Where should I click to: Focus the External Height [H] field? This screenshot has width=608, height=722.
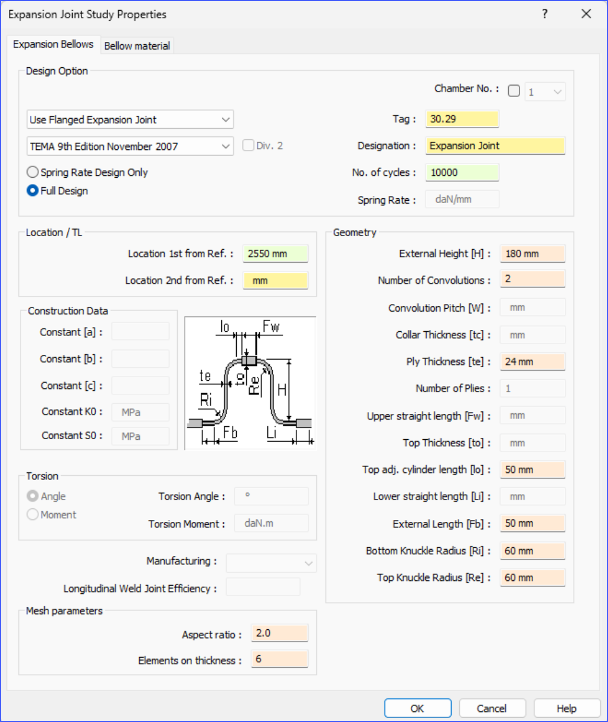532,254
